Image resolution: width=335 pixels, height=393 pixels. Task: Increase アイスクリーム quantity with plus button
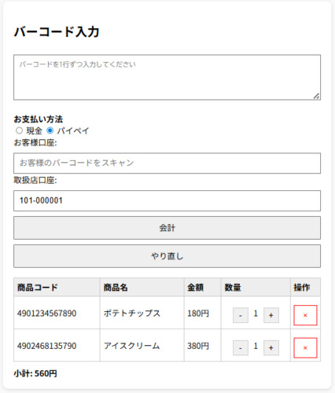[x=271, y=347]
